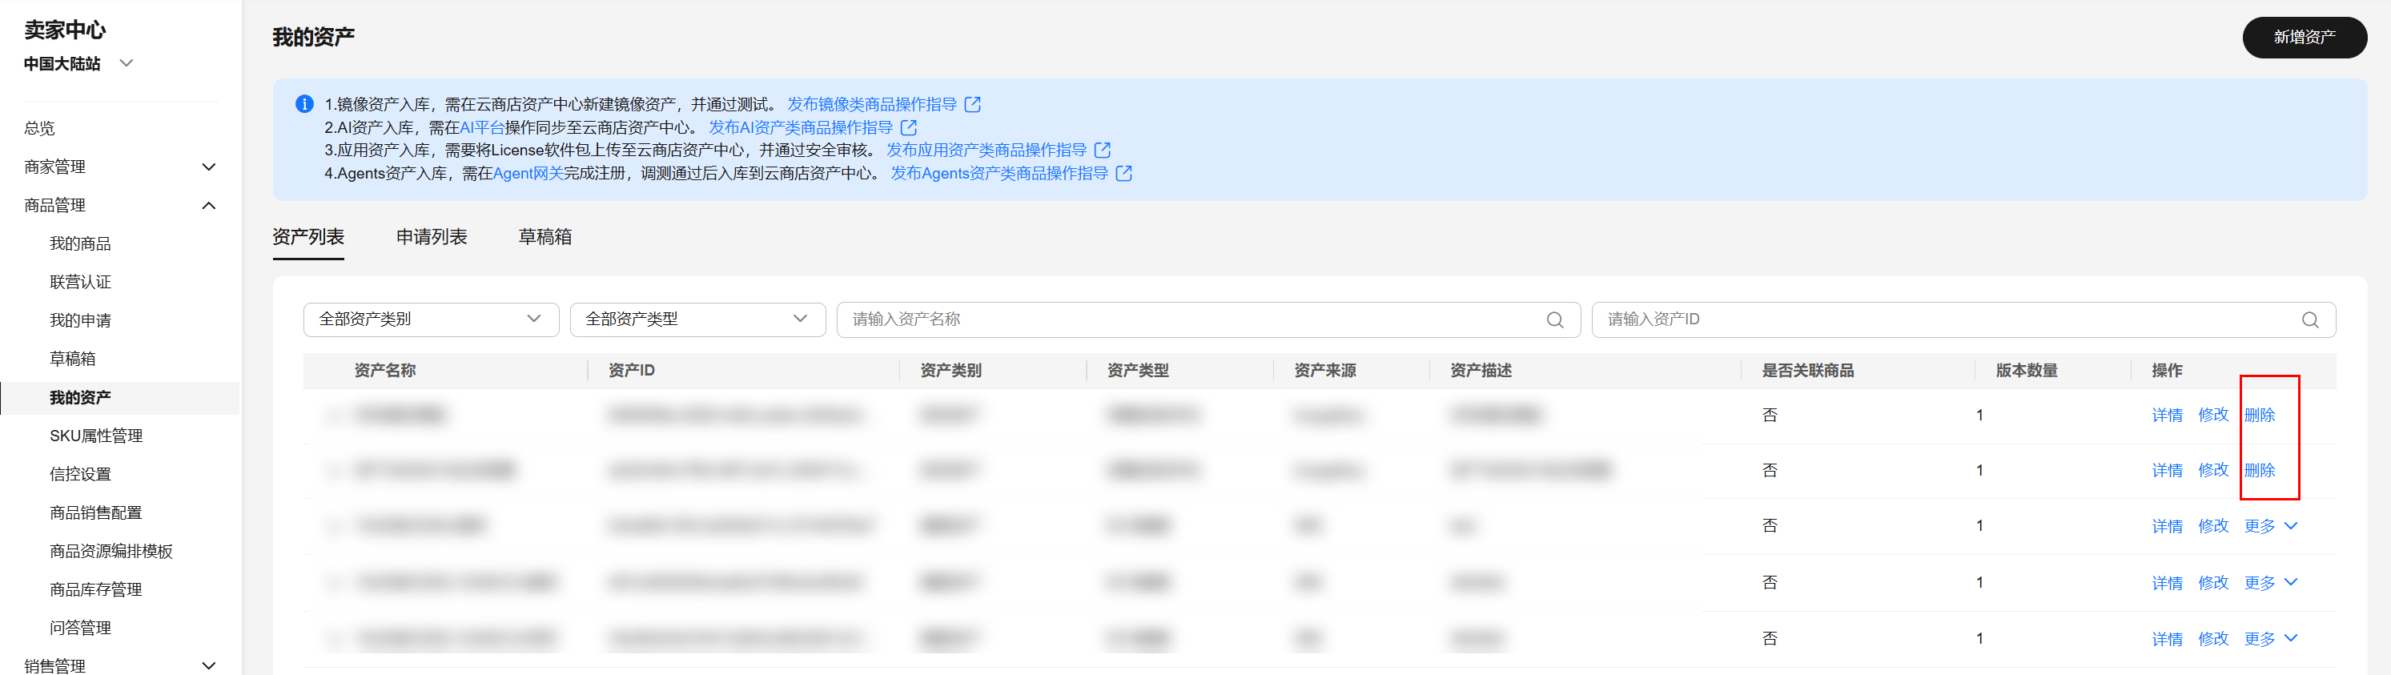This screenshot has height=675, width=2391.
Task: Collapse the 商品管理 sidebar section
Action: coord(209,205)
